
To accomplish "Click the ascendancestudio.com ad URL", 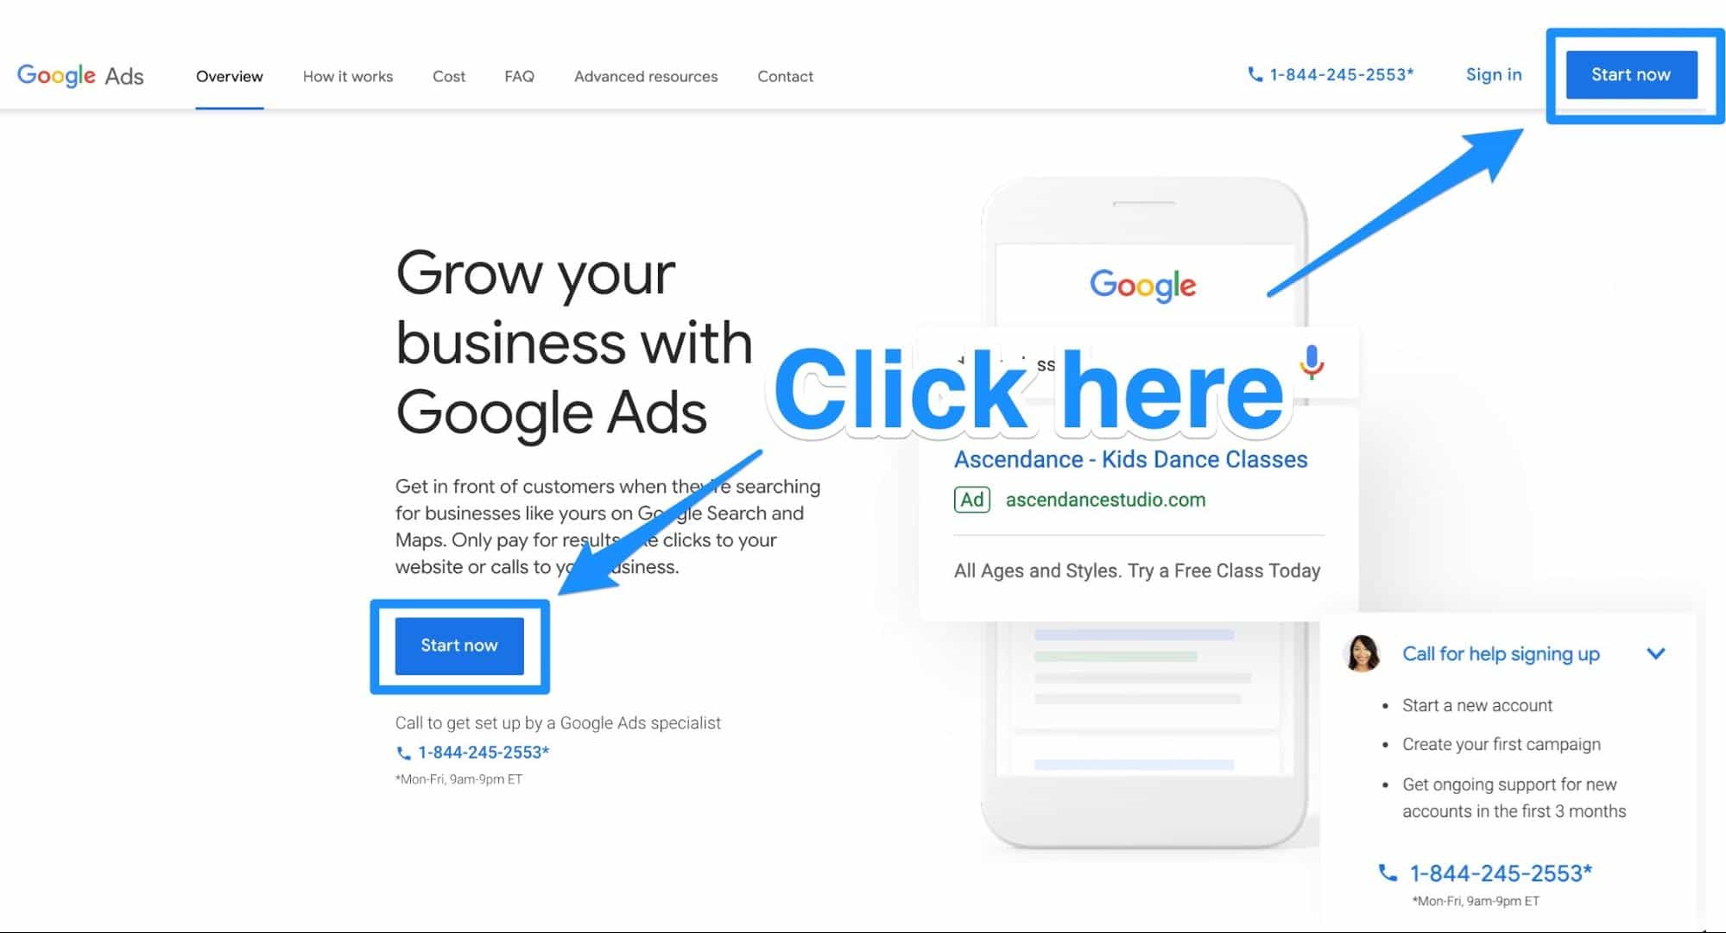I will coord(1103,500).
